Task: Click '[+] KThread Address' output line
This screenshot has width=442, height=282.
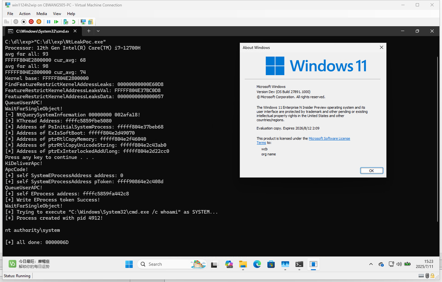Action: (59, 121)
